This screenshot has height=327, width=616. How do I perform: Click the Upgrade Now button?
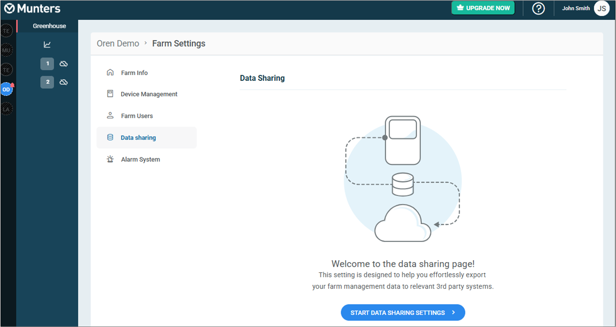coord(483,8)
